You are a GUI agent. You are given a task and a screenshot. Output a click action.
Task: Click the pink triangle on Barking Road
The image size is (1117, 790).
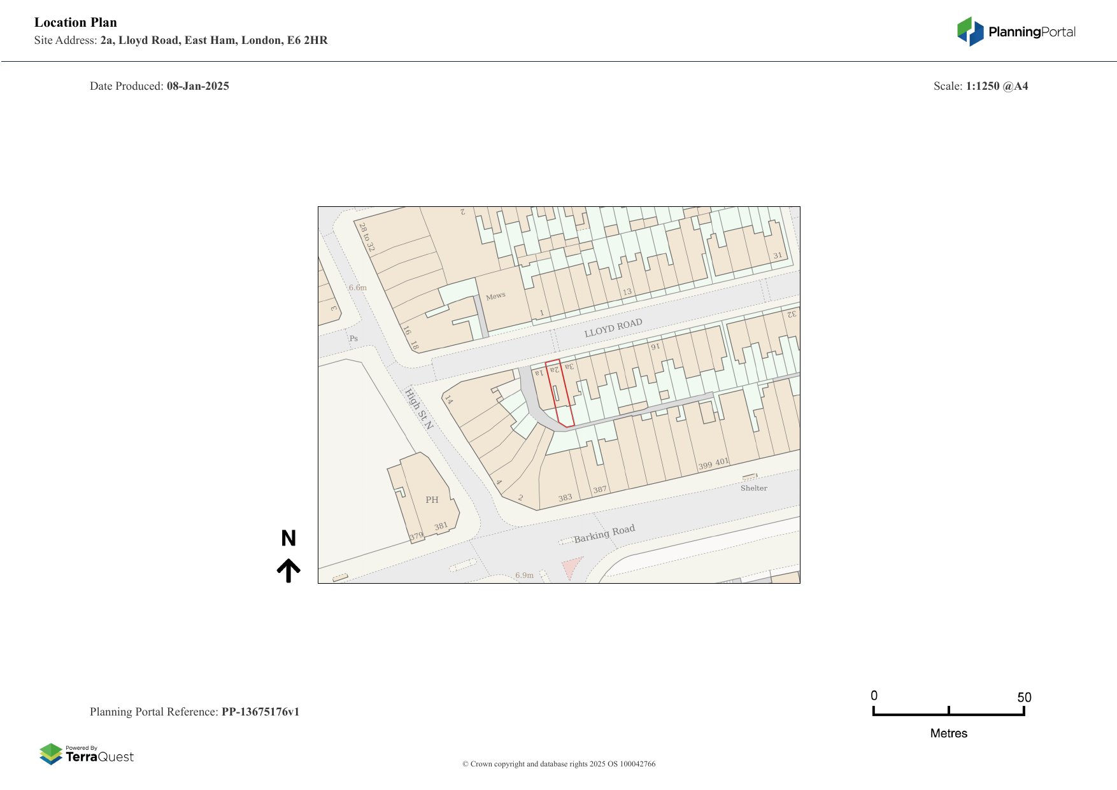(x=571, y=567)
